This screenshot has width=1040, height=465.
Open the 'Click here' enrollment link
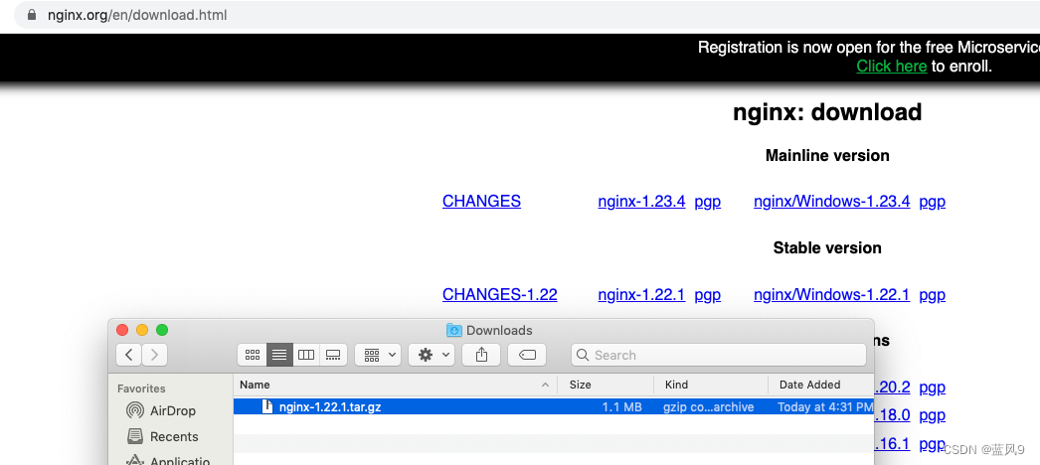892,67
